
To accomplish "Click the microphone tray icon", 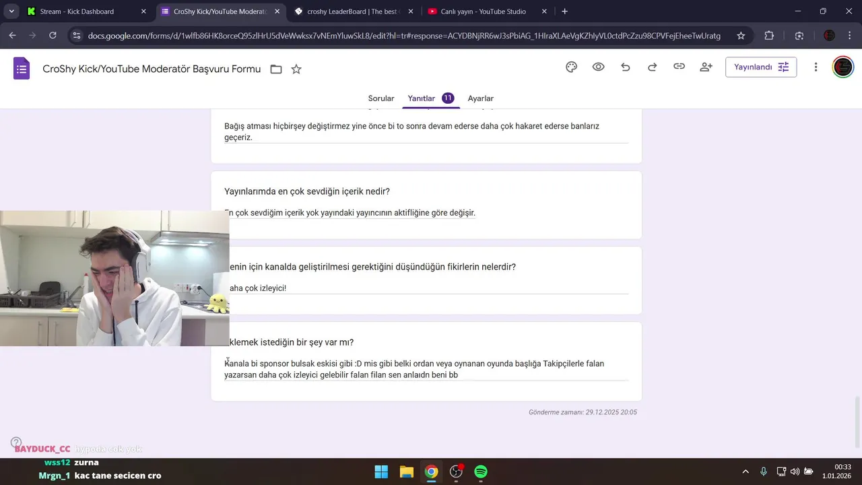I will pos(764,472).
